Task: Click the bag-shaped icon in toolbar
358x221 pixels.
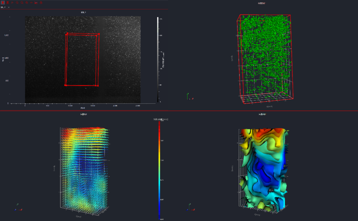Action: click(x=41, y=2)
